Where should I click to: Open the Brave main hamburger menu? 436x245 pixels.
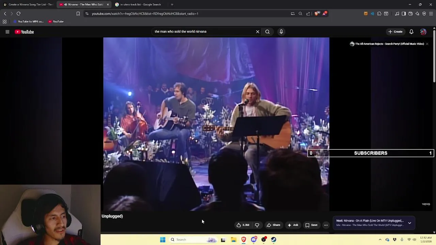click(431, 14)
